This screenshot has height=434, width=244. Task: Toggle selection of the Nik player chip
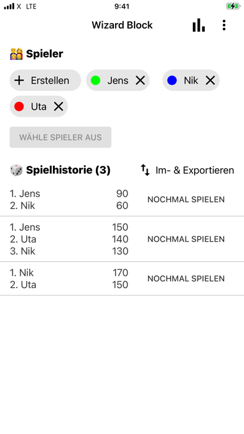point(191,80)
